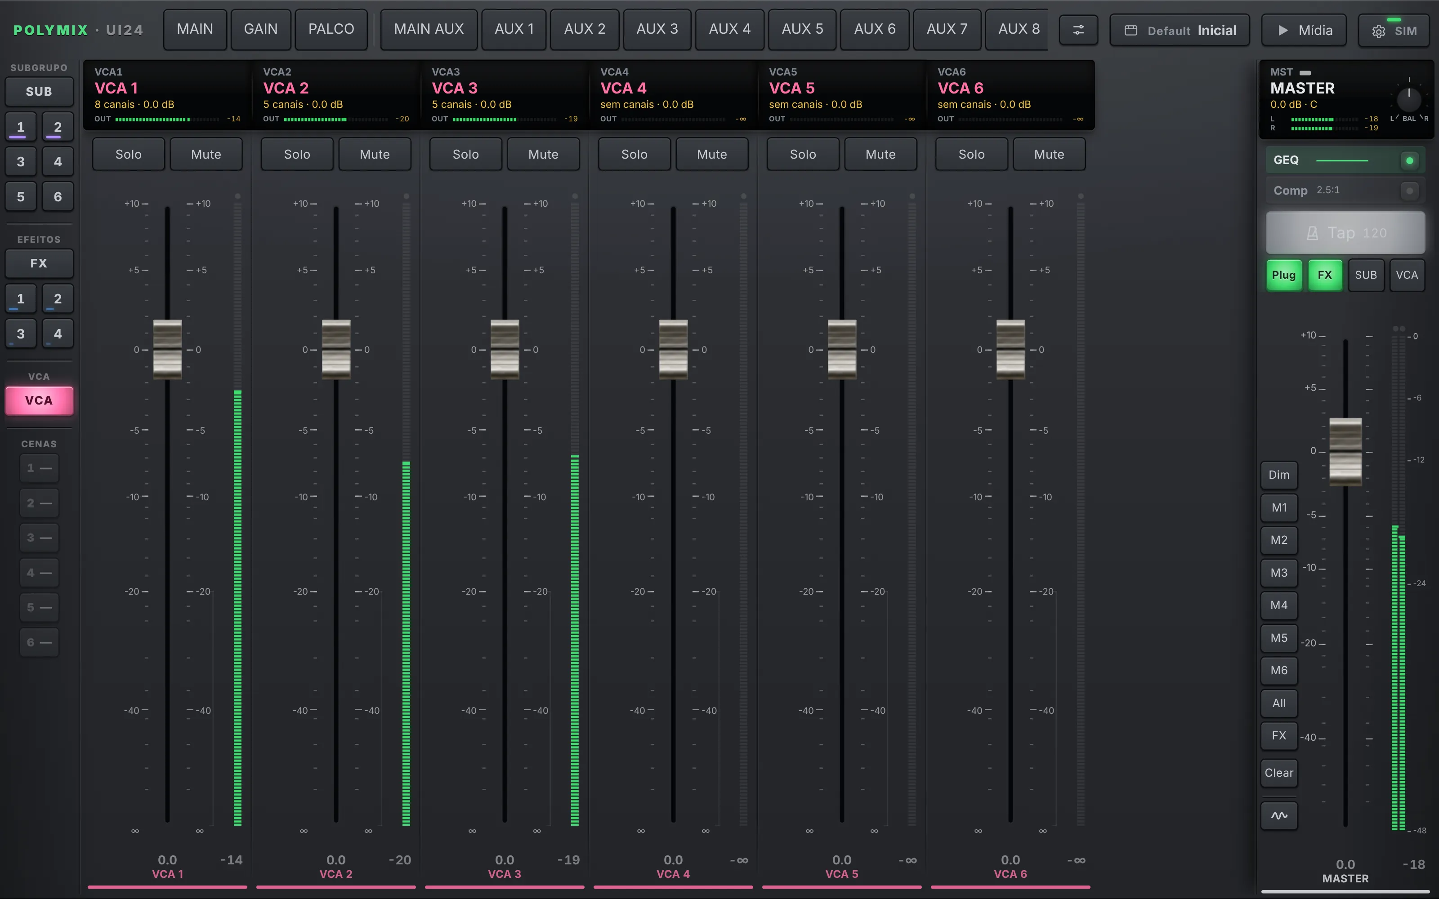Viewport: 1439px width, 899px height.
Task: Click the Dim button
Action: 1279,475
